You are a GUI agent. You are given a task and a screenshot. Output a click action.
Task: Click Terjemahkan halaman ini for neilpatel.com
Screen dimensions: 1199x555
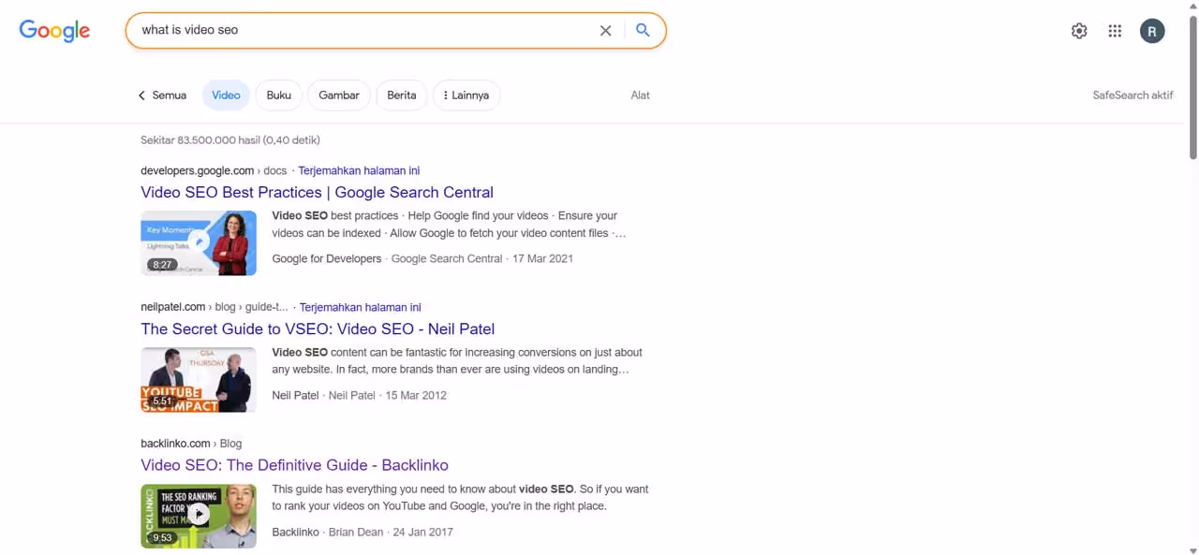[x=360, y=307]
